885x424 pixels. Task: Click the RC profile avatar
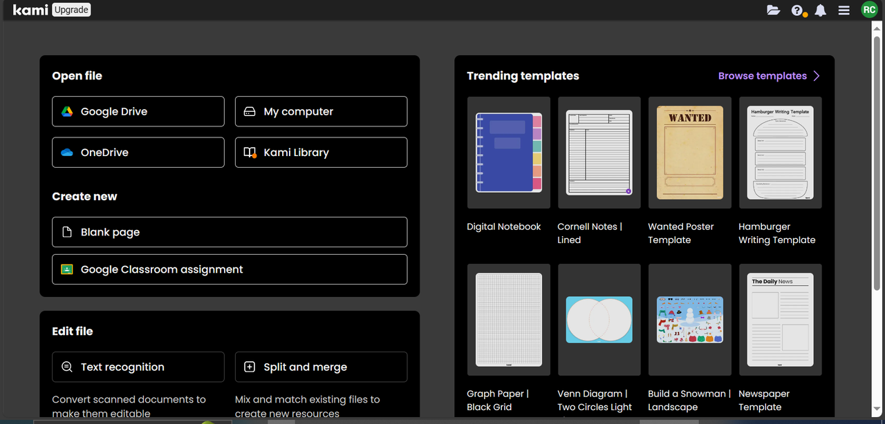[x=869, y=10]
